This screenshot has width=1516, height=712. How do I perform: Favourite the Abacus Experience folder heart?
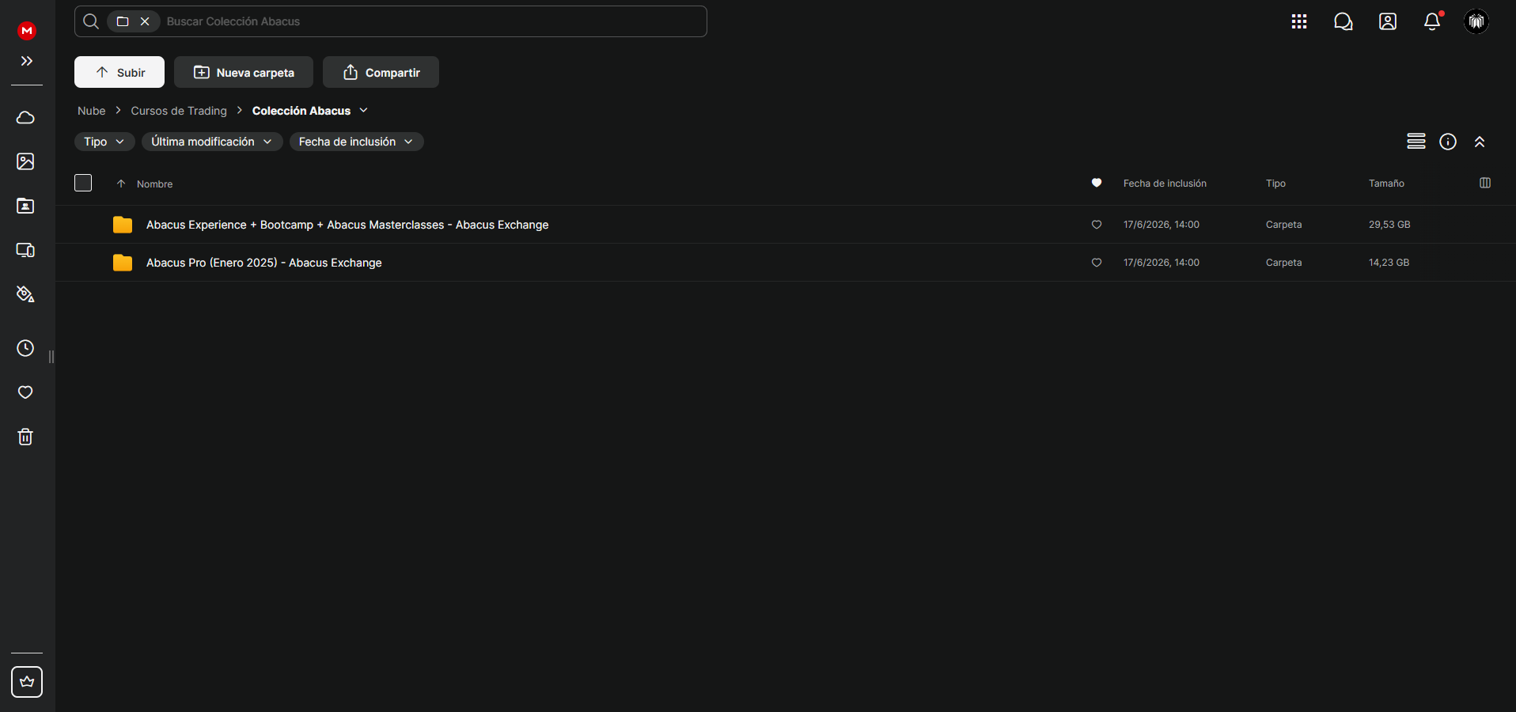[1097, 225]
